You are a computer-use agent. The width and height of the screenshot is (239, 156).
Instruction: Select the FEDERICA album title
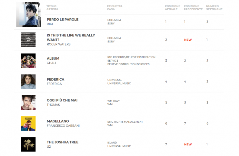tap(55, 79)
